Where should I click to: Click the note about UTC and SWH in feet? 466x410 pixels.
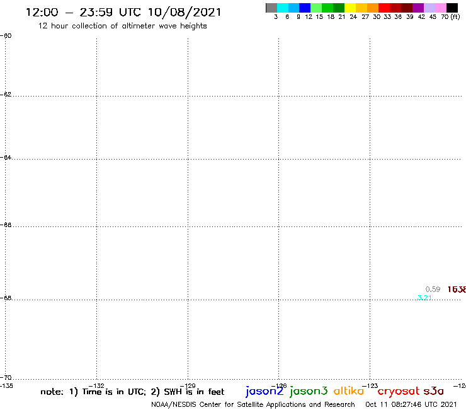(132, 392)
